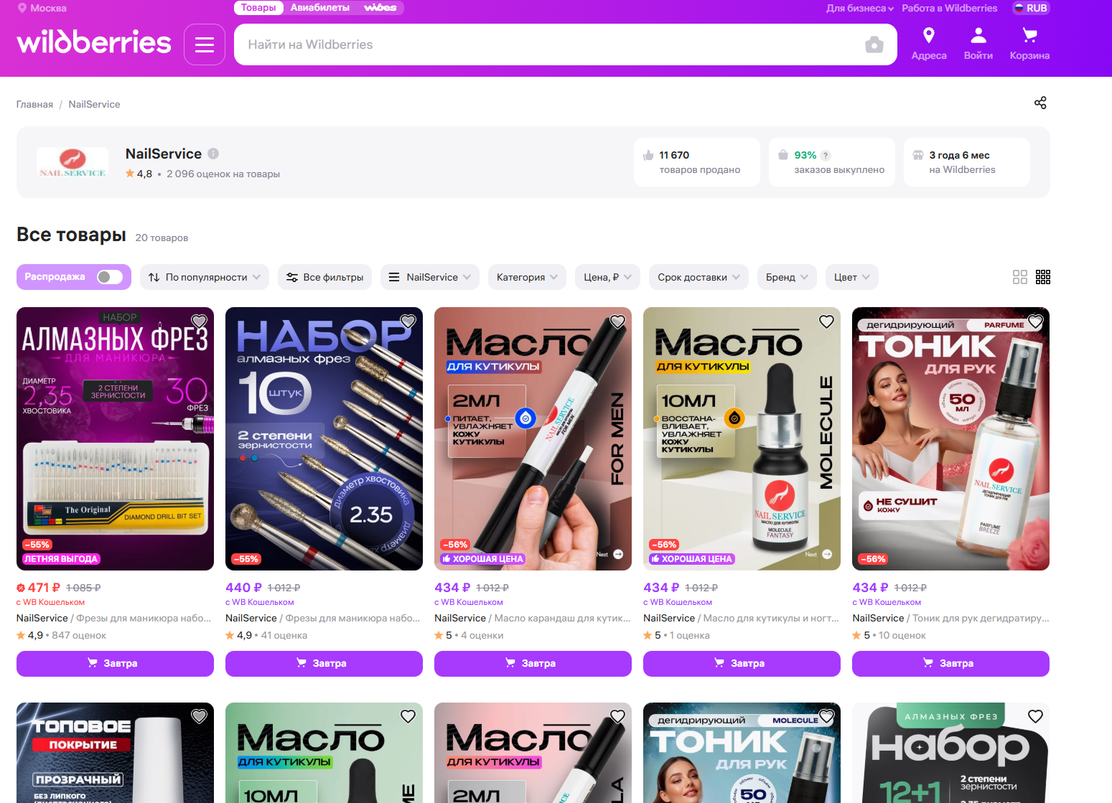
Task: Favorite the Масло MOLECULE 10мл product
Action: click(826, 321)
